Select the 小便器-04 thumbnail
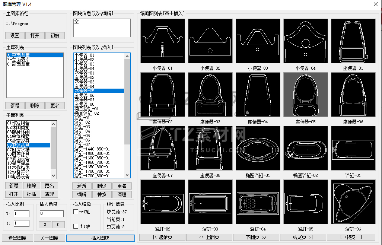The image size is (382, 245). tap(306, 41)
